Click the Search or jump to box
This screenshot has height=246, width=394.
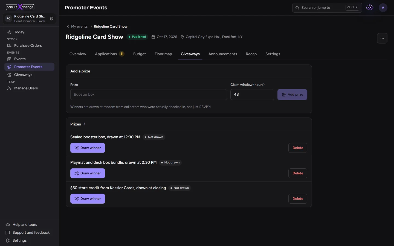[327, 8]
